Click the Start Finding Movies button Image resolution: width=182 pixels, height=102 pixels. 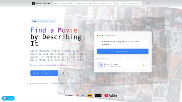(44, 73)
